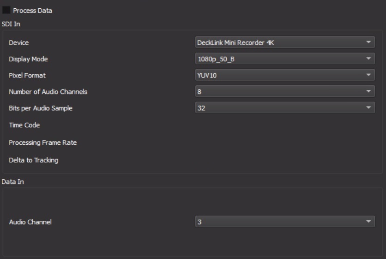
Task: Click the Display Mode field label
Action: pyautogui.click(x=28, y=59)
